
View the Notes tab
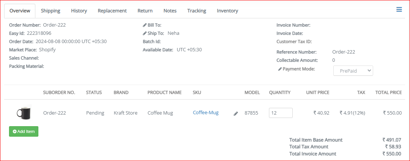(170, 11)
